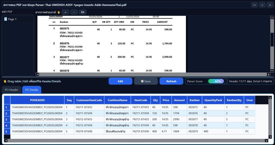The width and height of the screenshot is (275, 145).
Task: Click Amount cell 1884
Action: pyautogui.click(x=179, y=131)
